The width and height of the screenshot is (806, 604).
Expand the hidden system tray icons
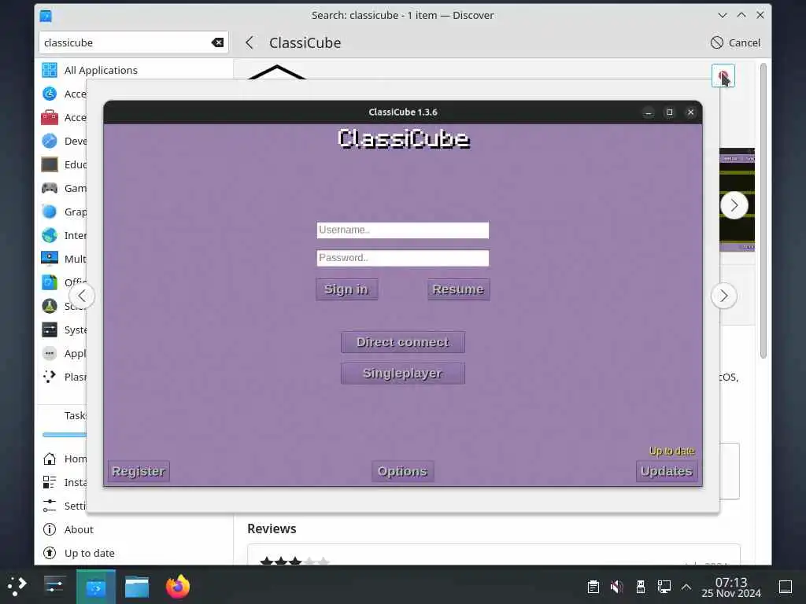(686, 587)
